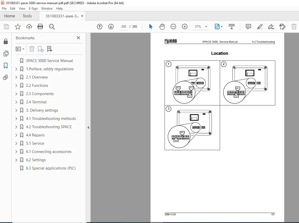Image resolution: width=299 pixels, height=223 pixels.
Task: Click the cloud upload icon
Action: pos(29,27)
